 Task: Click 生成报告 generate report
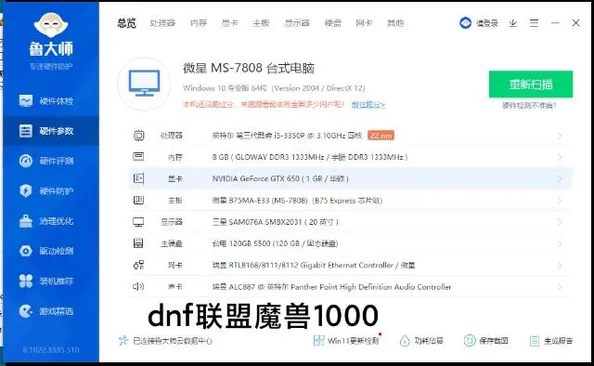pos(551,341)
